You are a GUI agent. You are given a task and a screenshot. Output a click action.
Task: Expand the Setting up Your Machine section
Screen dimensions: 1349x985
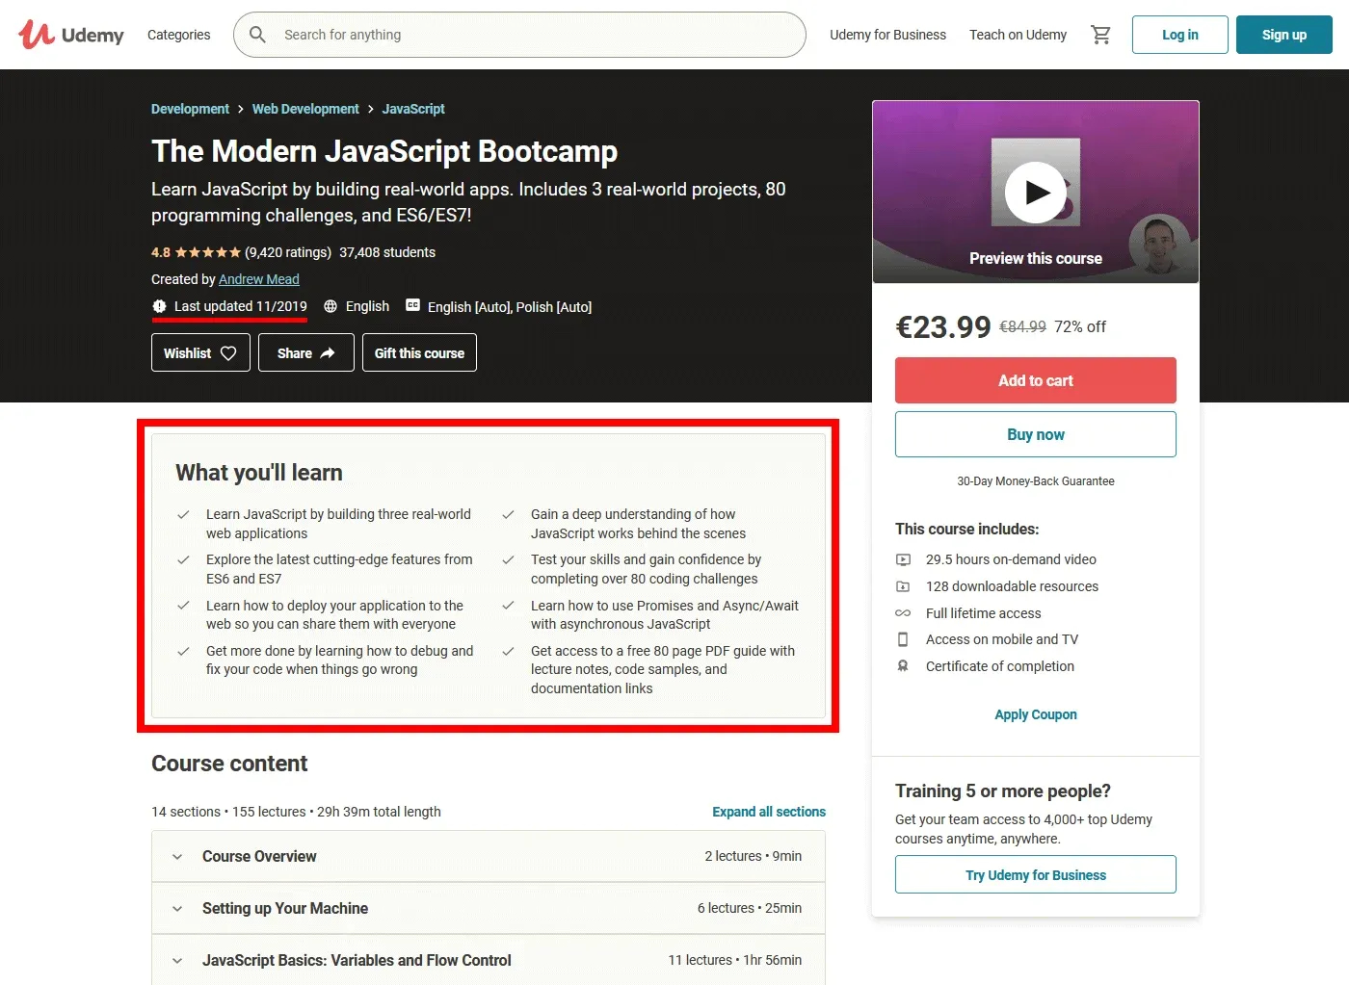tap(489, 908)
